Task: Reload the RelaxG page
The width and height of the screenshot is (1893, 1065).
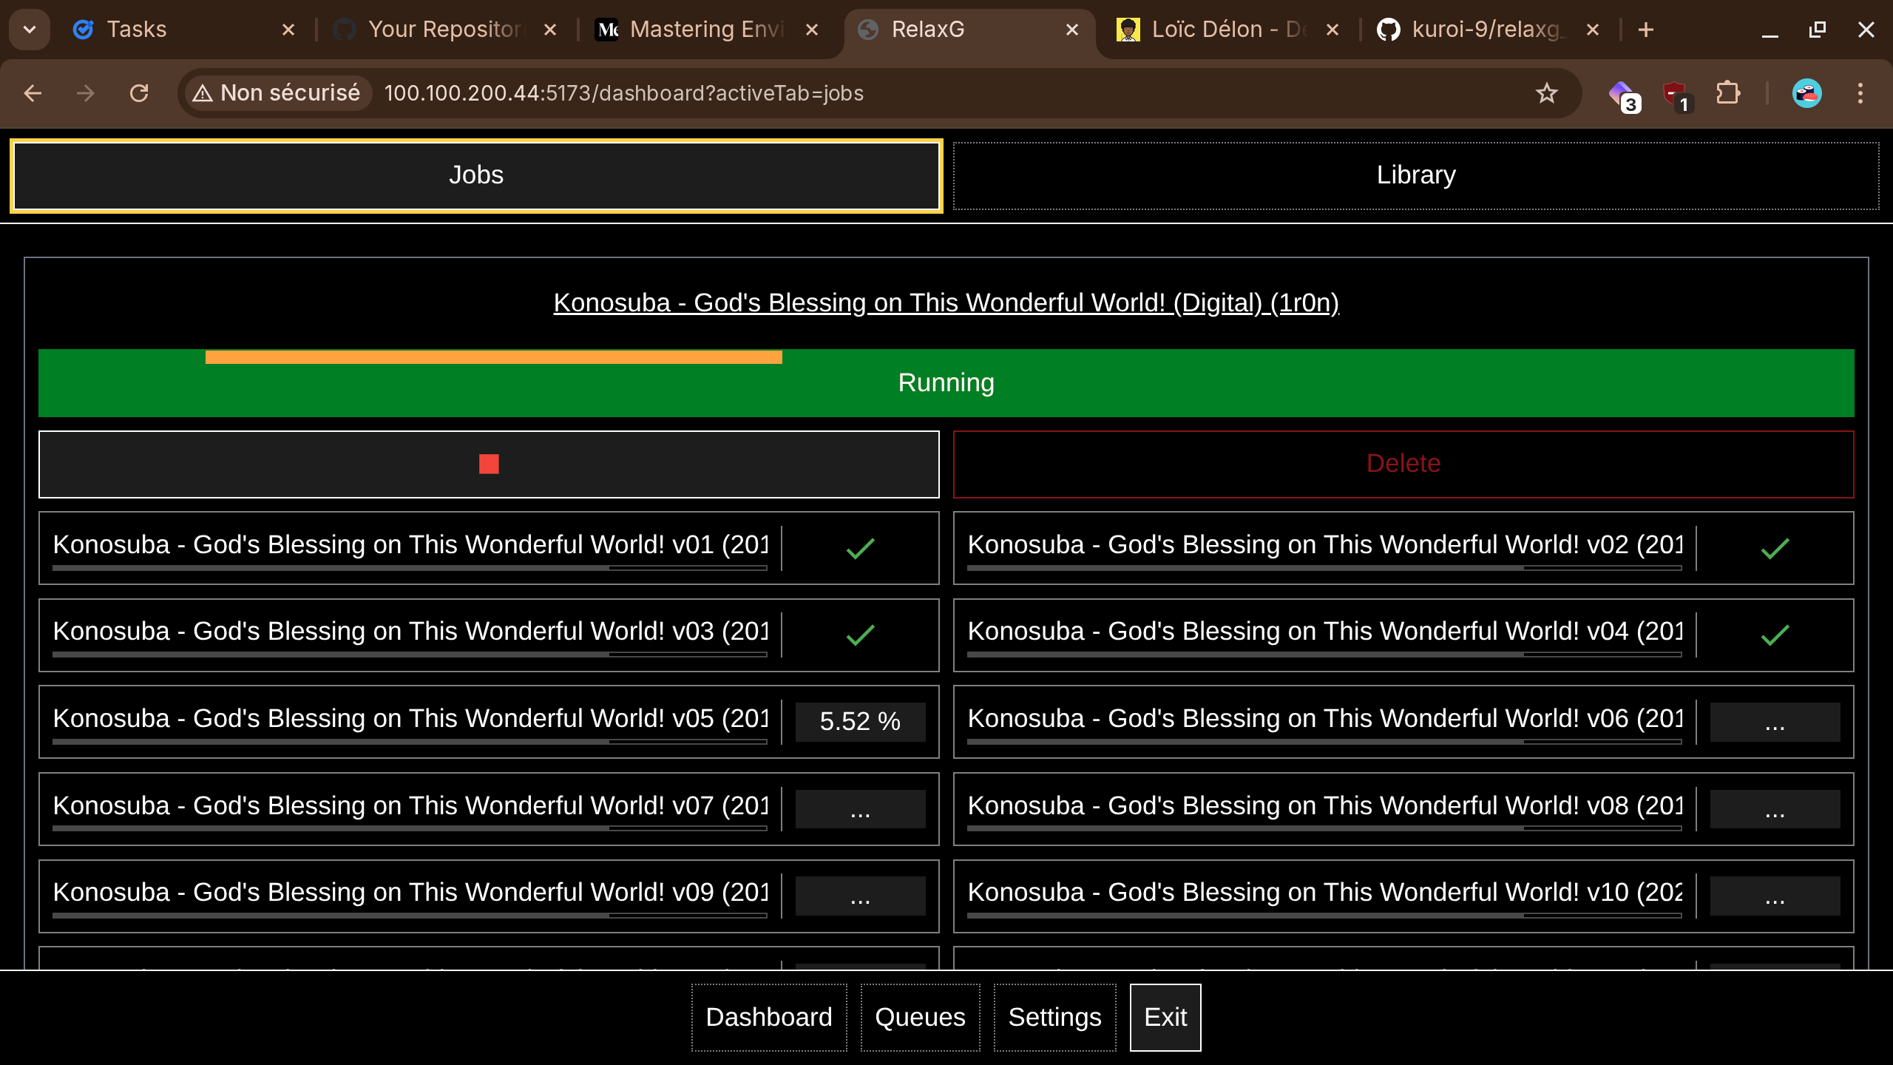Action: (139, 93)
